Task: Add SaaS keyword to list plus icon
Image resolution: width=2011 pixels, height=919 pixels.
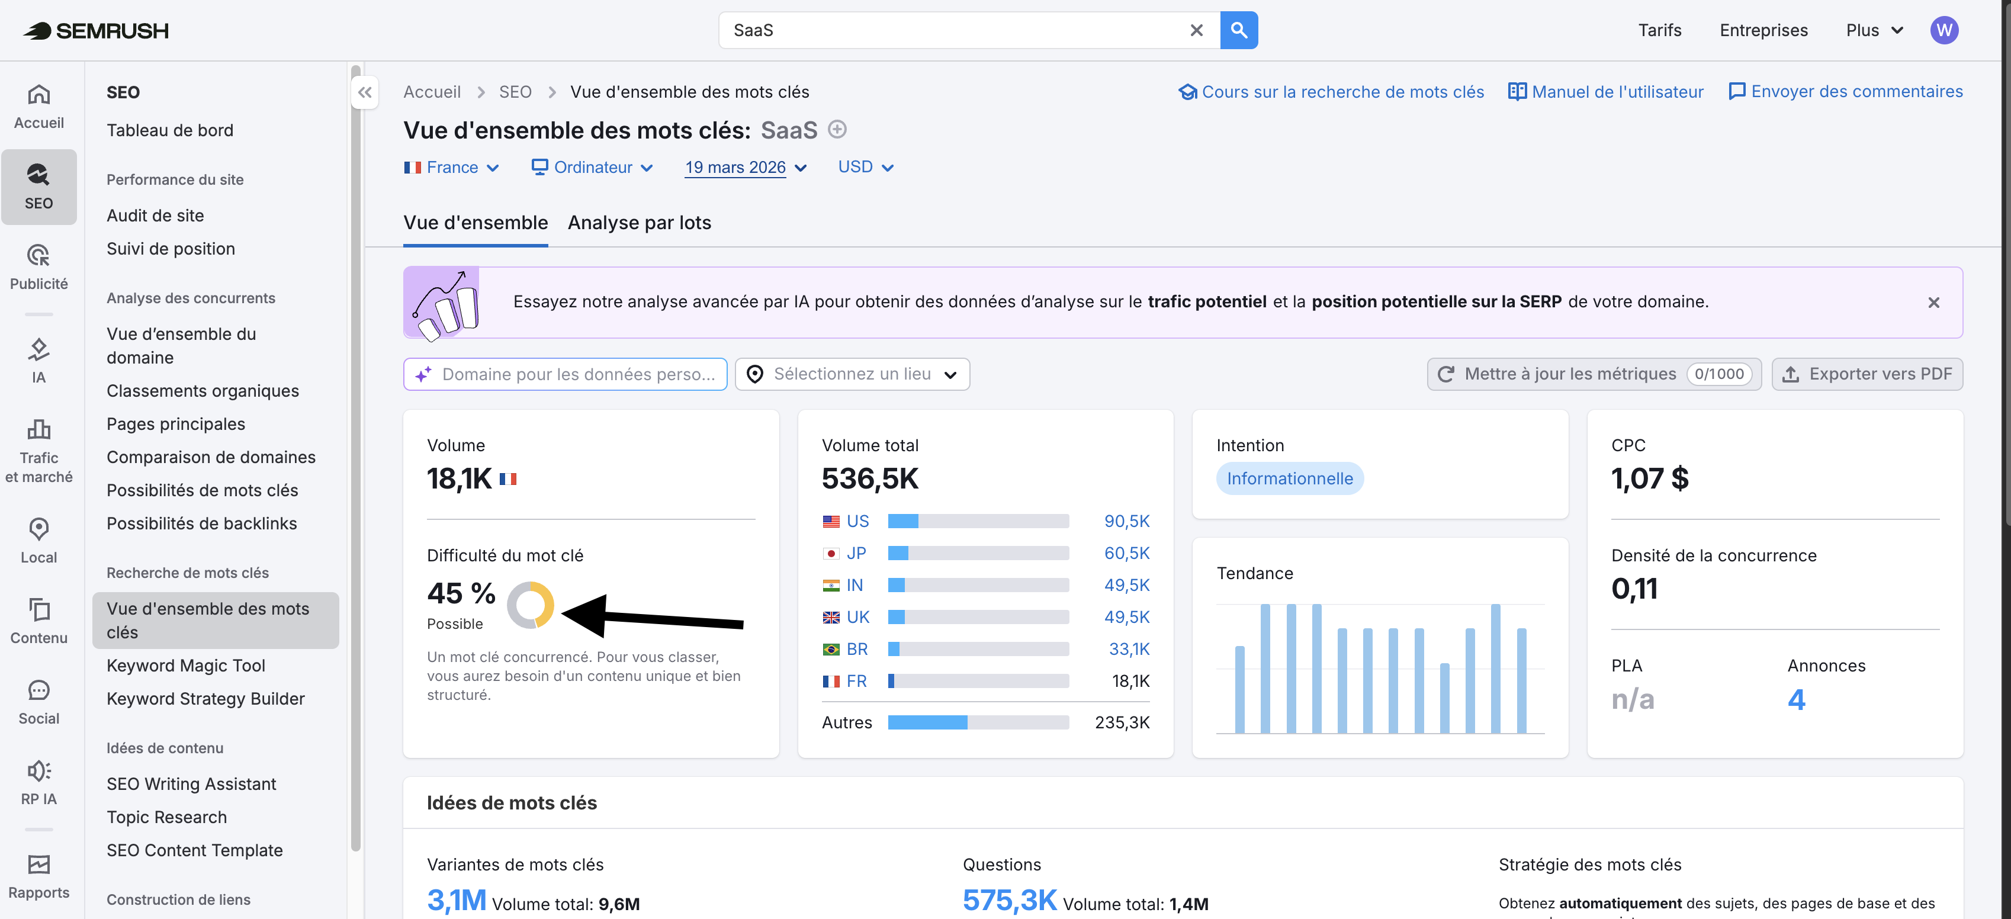Action: tap(837, 129)
